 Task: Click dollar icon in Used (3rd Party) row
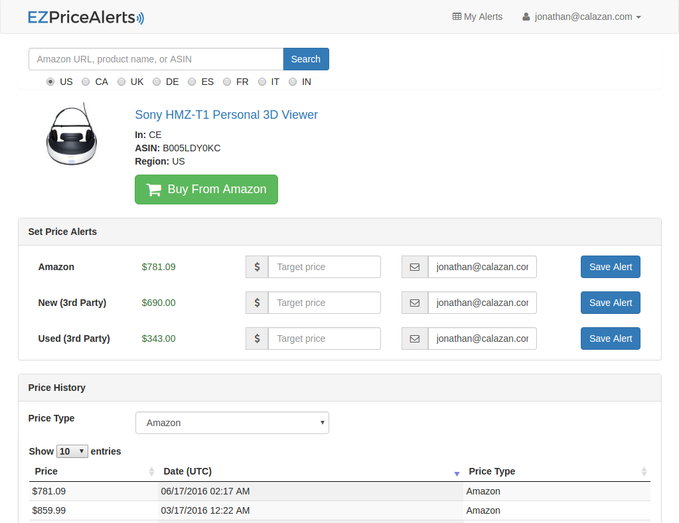coord(258,339)
